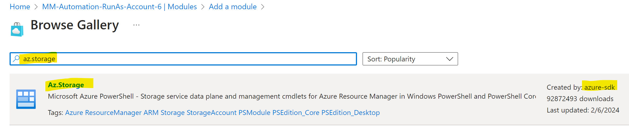Select the ResourceManager tag
This screenshot has width=629, height=128.
click(113, 113)
